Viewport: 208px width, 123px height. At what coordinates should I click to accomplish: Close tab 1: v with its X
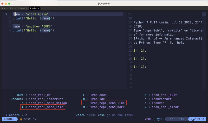7,8
